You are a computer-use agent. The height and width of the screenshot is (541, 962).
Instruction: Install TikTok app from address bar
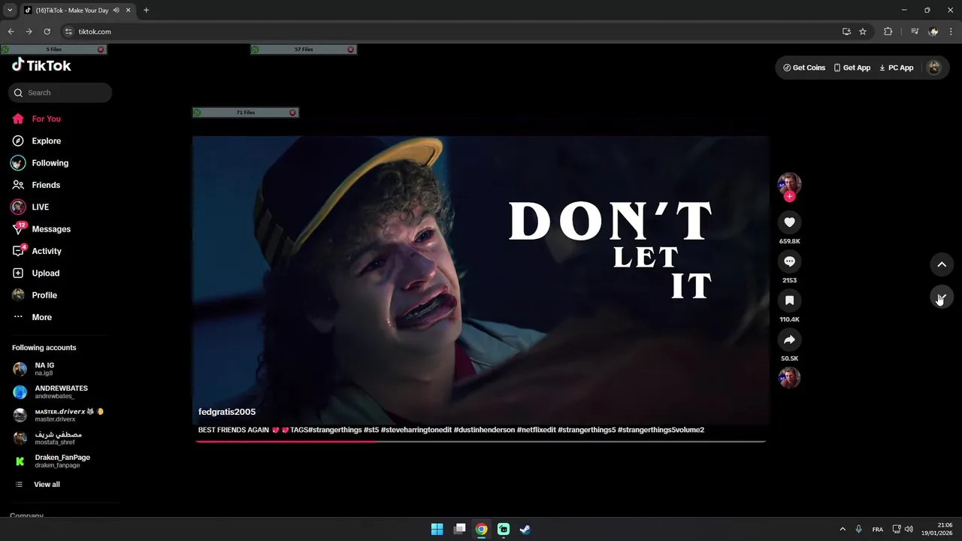coord(846,32)
